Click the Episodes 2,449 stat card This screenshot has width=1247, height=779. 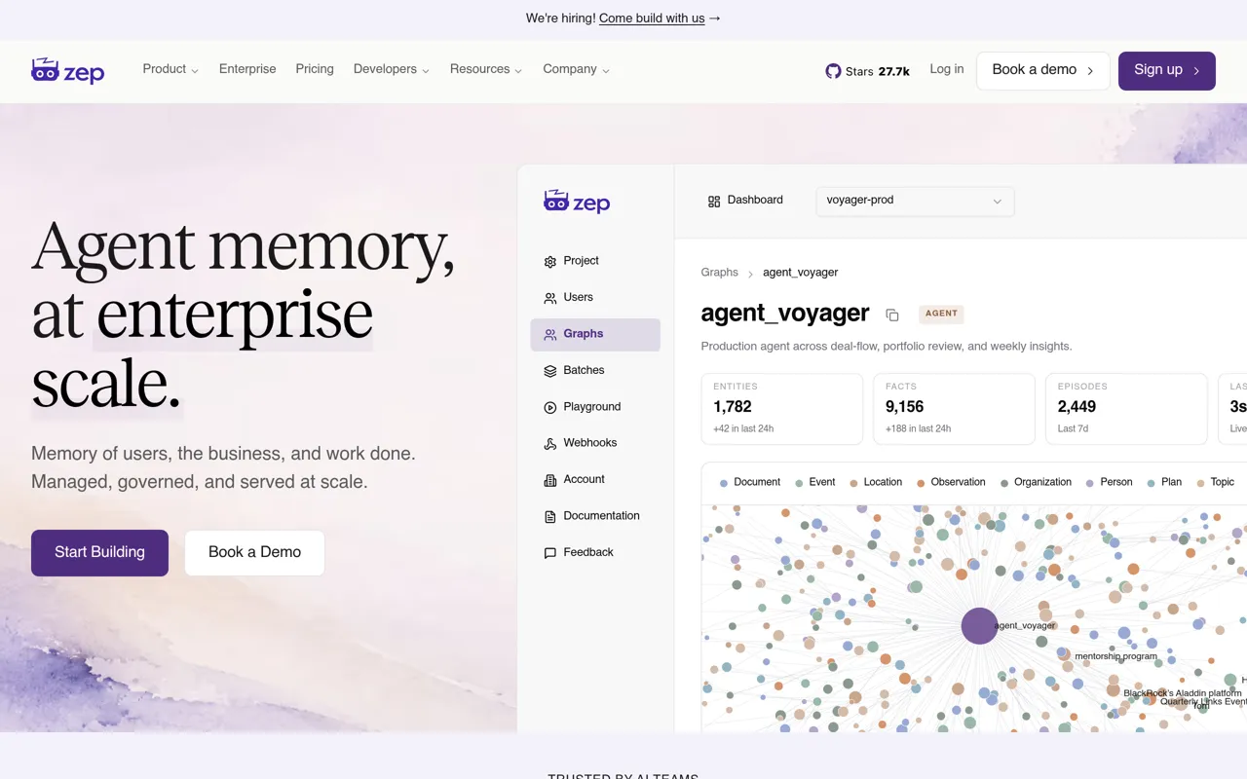(1126, 409)
